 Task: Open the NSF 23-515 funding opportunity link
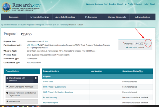point(32,45)
